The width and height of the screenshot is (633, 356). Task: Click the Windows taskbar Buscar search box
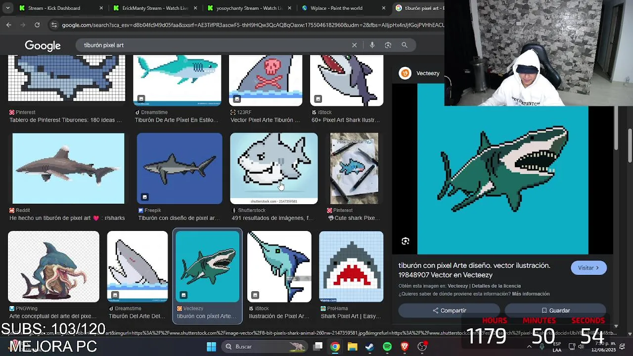265,347
